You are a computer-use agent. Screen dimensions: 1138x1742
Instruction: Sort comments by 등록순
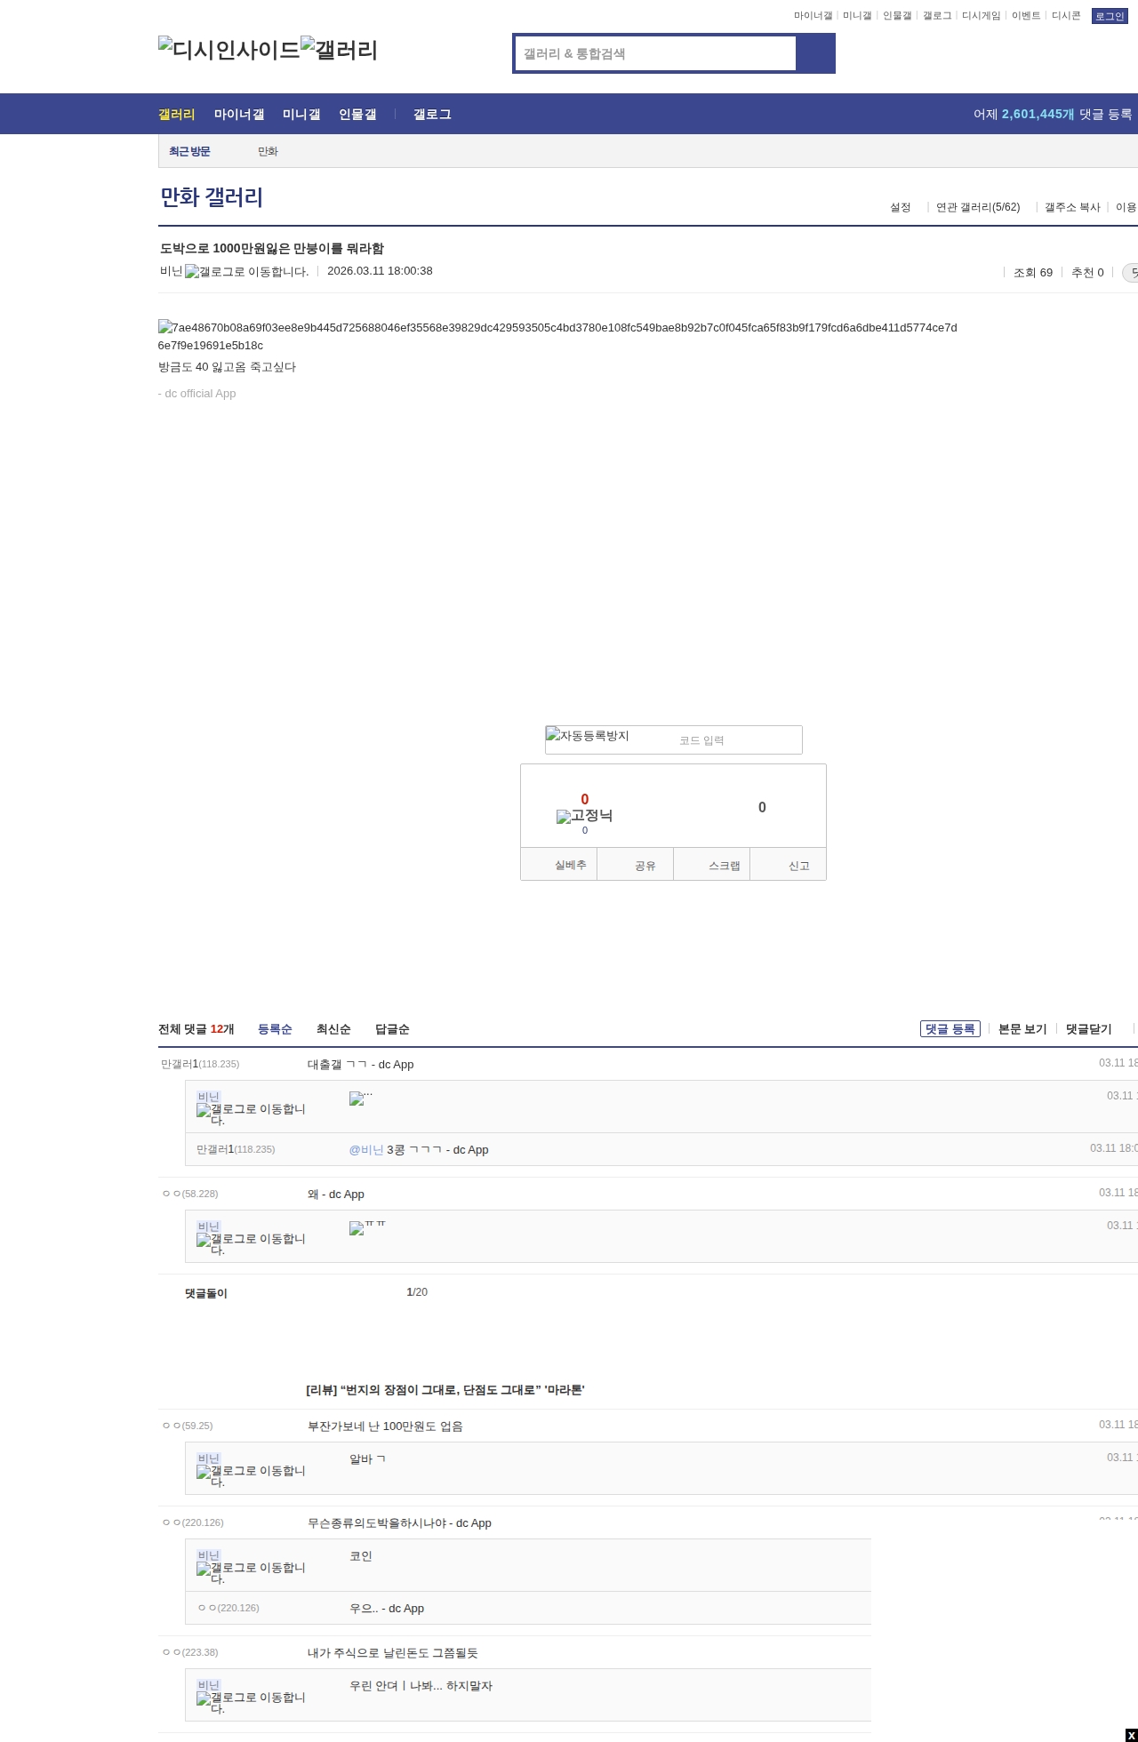275,1029
